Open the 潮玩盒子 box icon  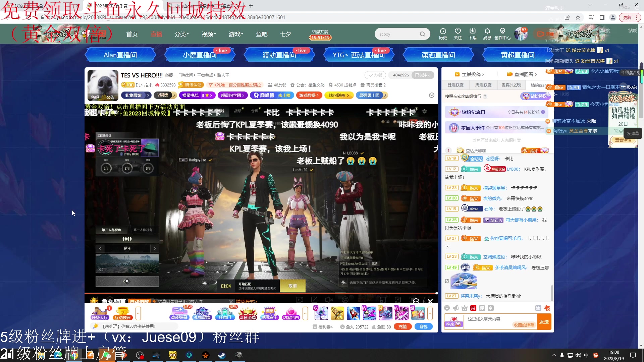click(x=269, y=313)
